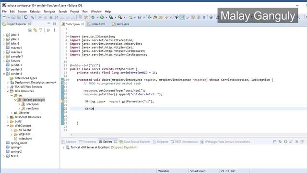Open the External Tools dropdown arrow
This screenshot has height=173, width=307.
point(124,17)
